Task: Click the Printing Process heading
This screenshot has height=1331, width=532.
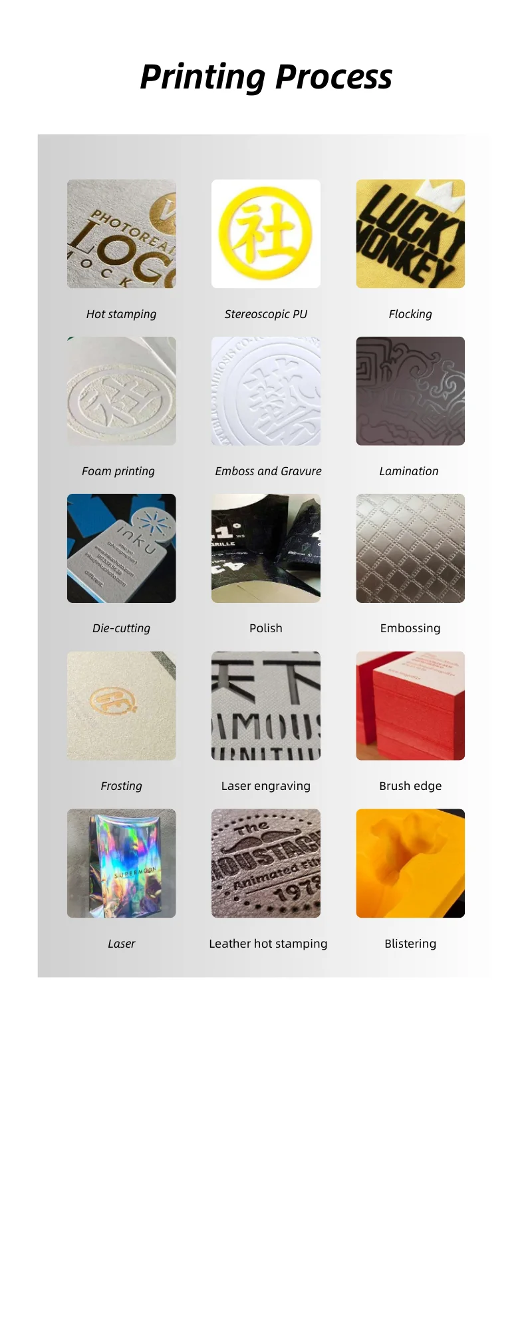Action: coord(266,77)
